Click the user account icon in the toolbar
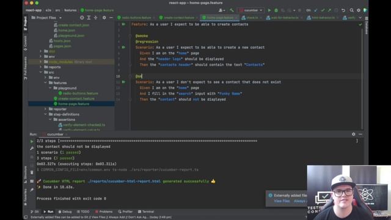This screenshot has width=391, height=220. [x=221, y=10]
